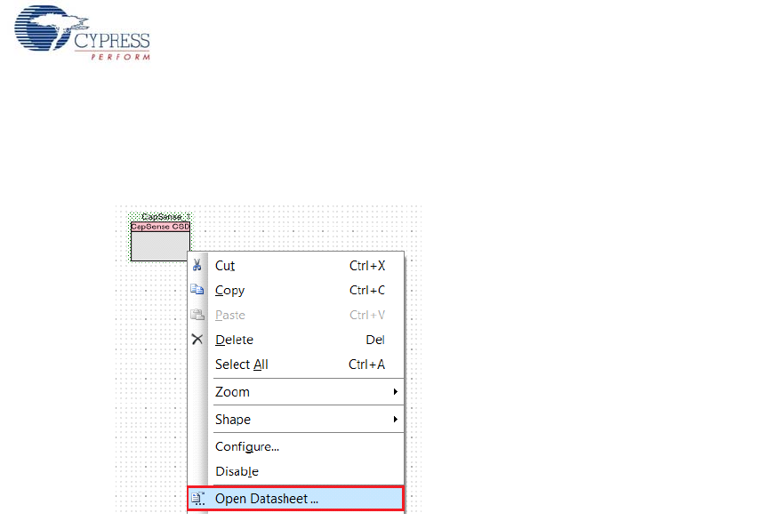Click the Copy pages icon
Image resolution: width=779 pixels, height=521 pixels.
pos(197,290)
